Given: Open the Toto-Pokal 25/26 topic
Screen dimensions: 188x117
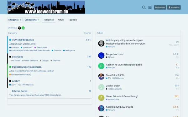Looking at the screenshot, I should point(115,75).
